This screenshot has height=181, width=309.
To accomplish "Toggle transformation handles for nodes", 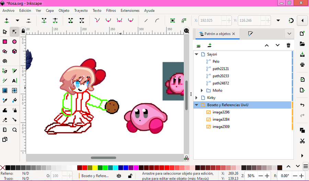I will pyautogui.click(x=172, y=20).
